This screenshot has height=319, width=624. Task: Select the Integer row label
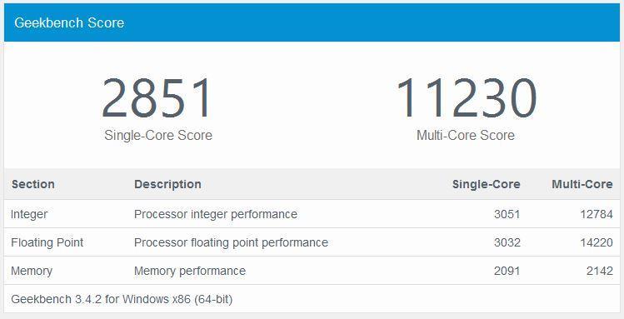pos(29,214)
